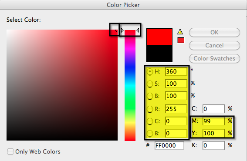Open the Color Swatches button
The image size is (247, 161).
pos(214,59)
